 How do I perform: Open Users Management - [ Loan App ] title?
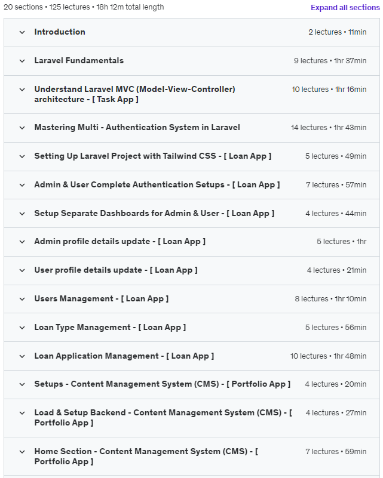click(102, 299)
